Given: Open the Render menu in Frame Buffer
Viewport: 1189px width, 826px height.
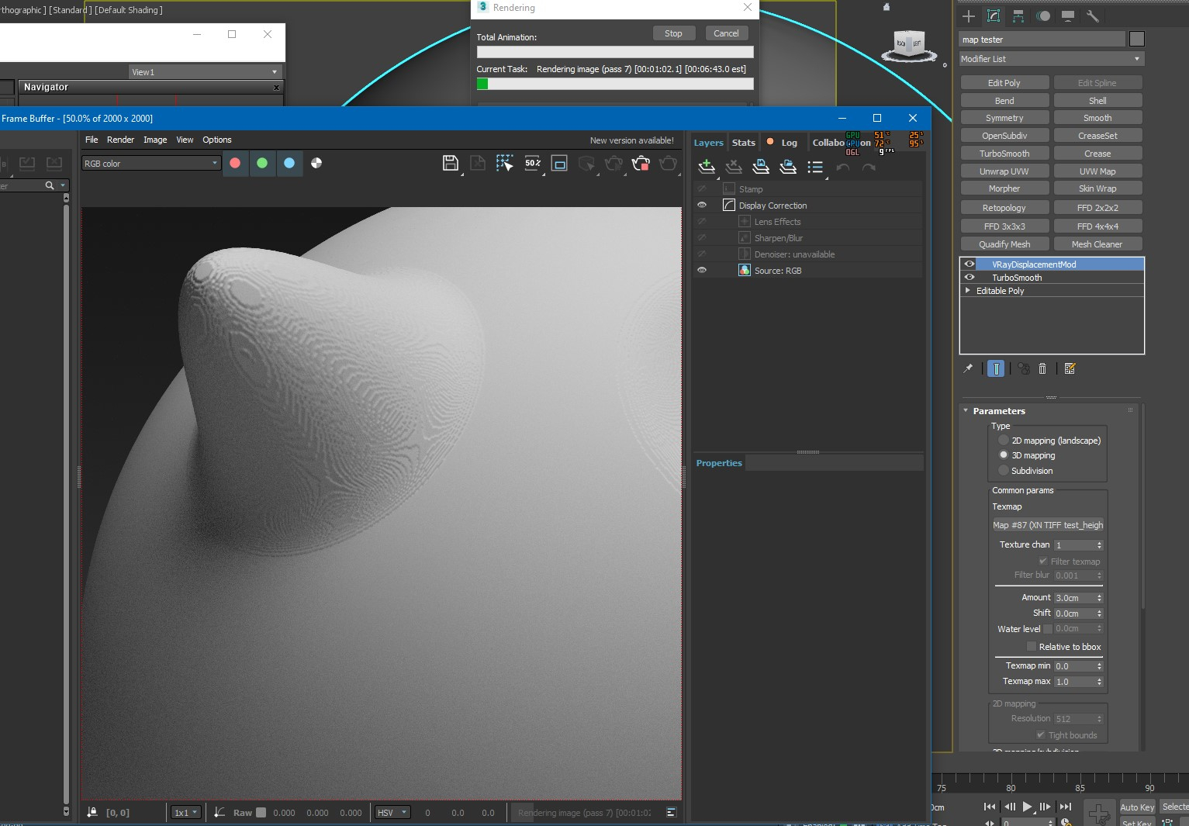Looking at the screenshot, I should coord(120,140).
